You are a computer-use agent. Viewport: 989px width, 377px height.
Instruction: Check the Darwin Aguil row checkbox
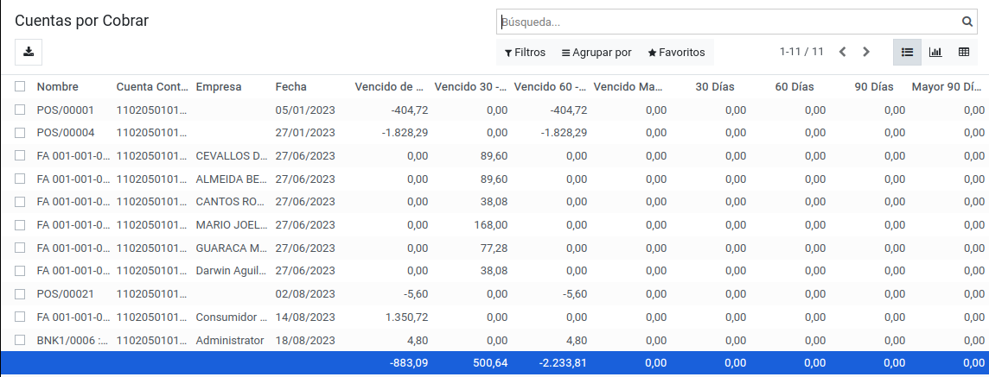pos(20,271)
